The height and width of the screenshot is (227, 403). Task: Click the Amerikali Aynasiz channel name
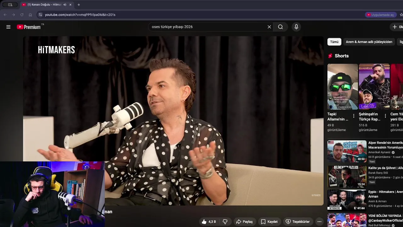point(379,152)
